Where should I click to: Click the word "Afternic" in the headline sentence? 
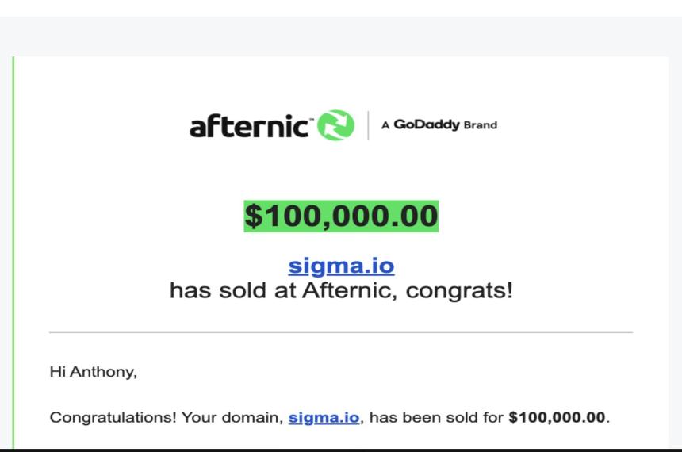click(347, 290)
